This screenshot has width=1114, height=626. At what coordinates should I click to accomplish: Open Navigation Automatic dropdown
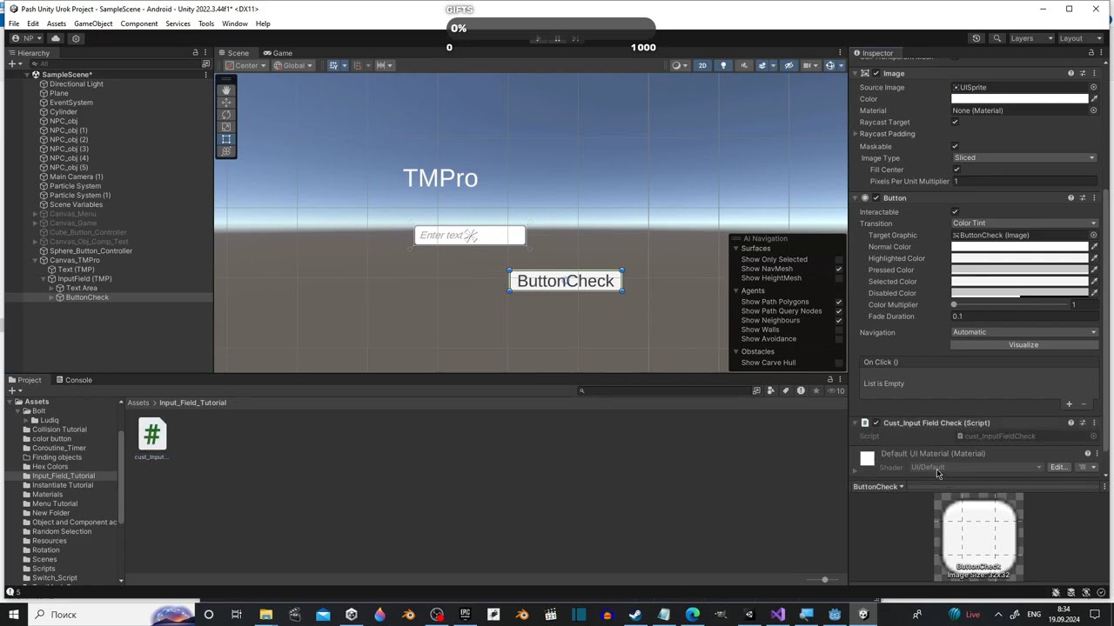pyautogui.click(x=1024, y=332)
